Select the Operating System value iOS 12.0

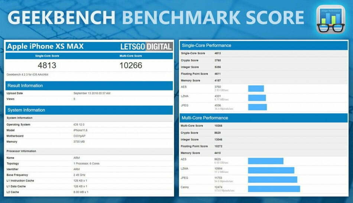point(79,124)
